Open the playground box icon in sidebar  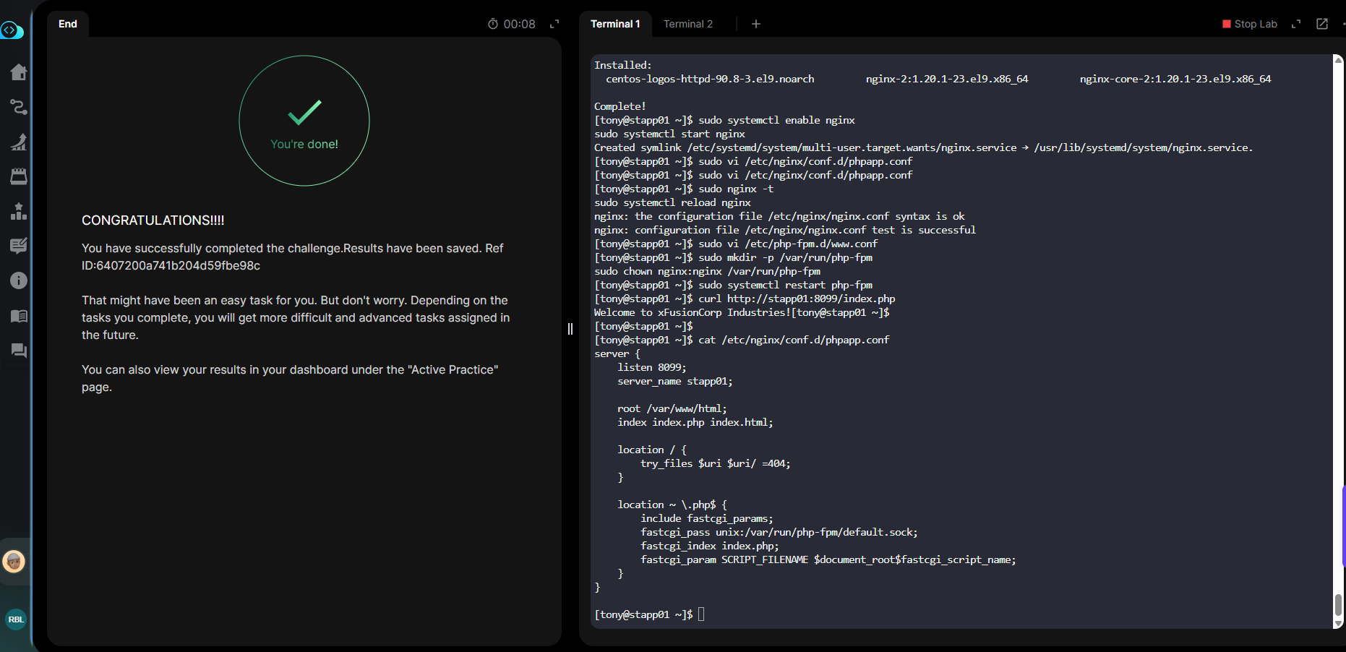pos(19,176)
